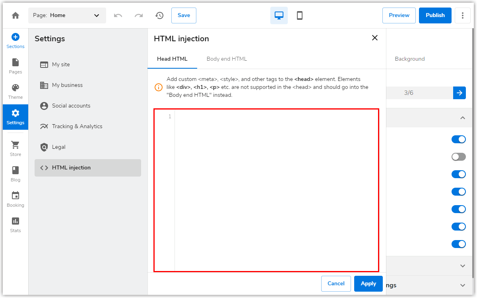This screenshot has height=298, width=477.
Task: Select My site settings
Action: (x=88, y=64)
